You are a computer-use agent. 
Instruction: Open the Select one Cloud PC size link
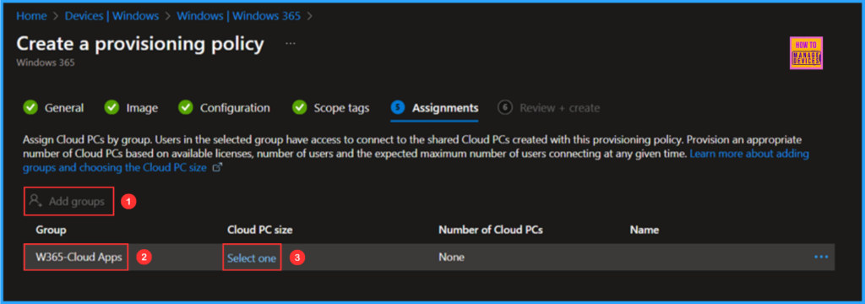click(x=252, y=258)
